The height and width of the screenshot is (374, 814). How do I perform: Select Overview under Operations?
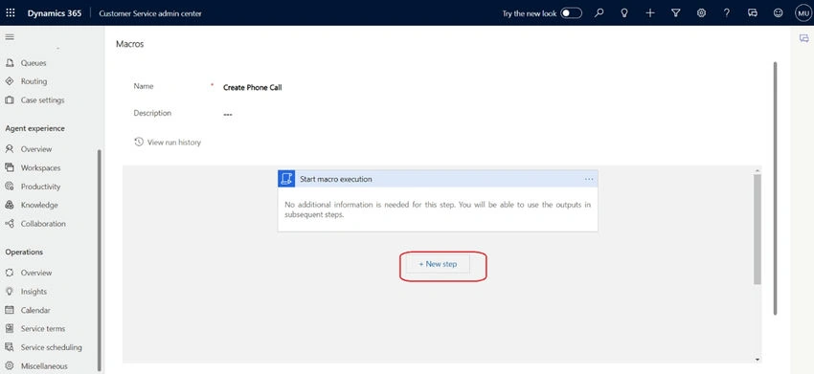point(36,273)
